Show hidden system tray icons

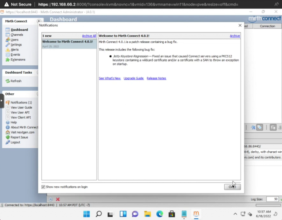(x=235, y=214)
